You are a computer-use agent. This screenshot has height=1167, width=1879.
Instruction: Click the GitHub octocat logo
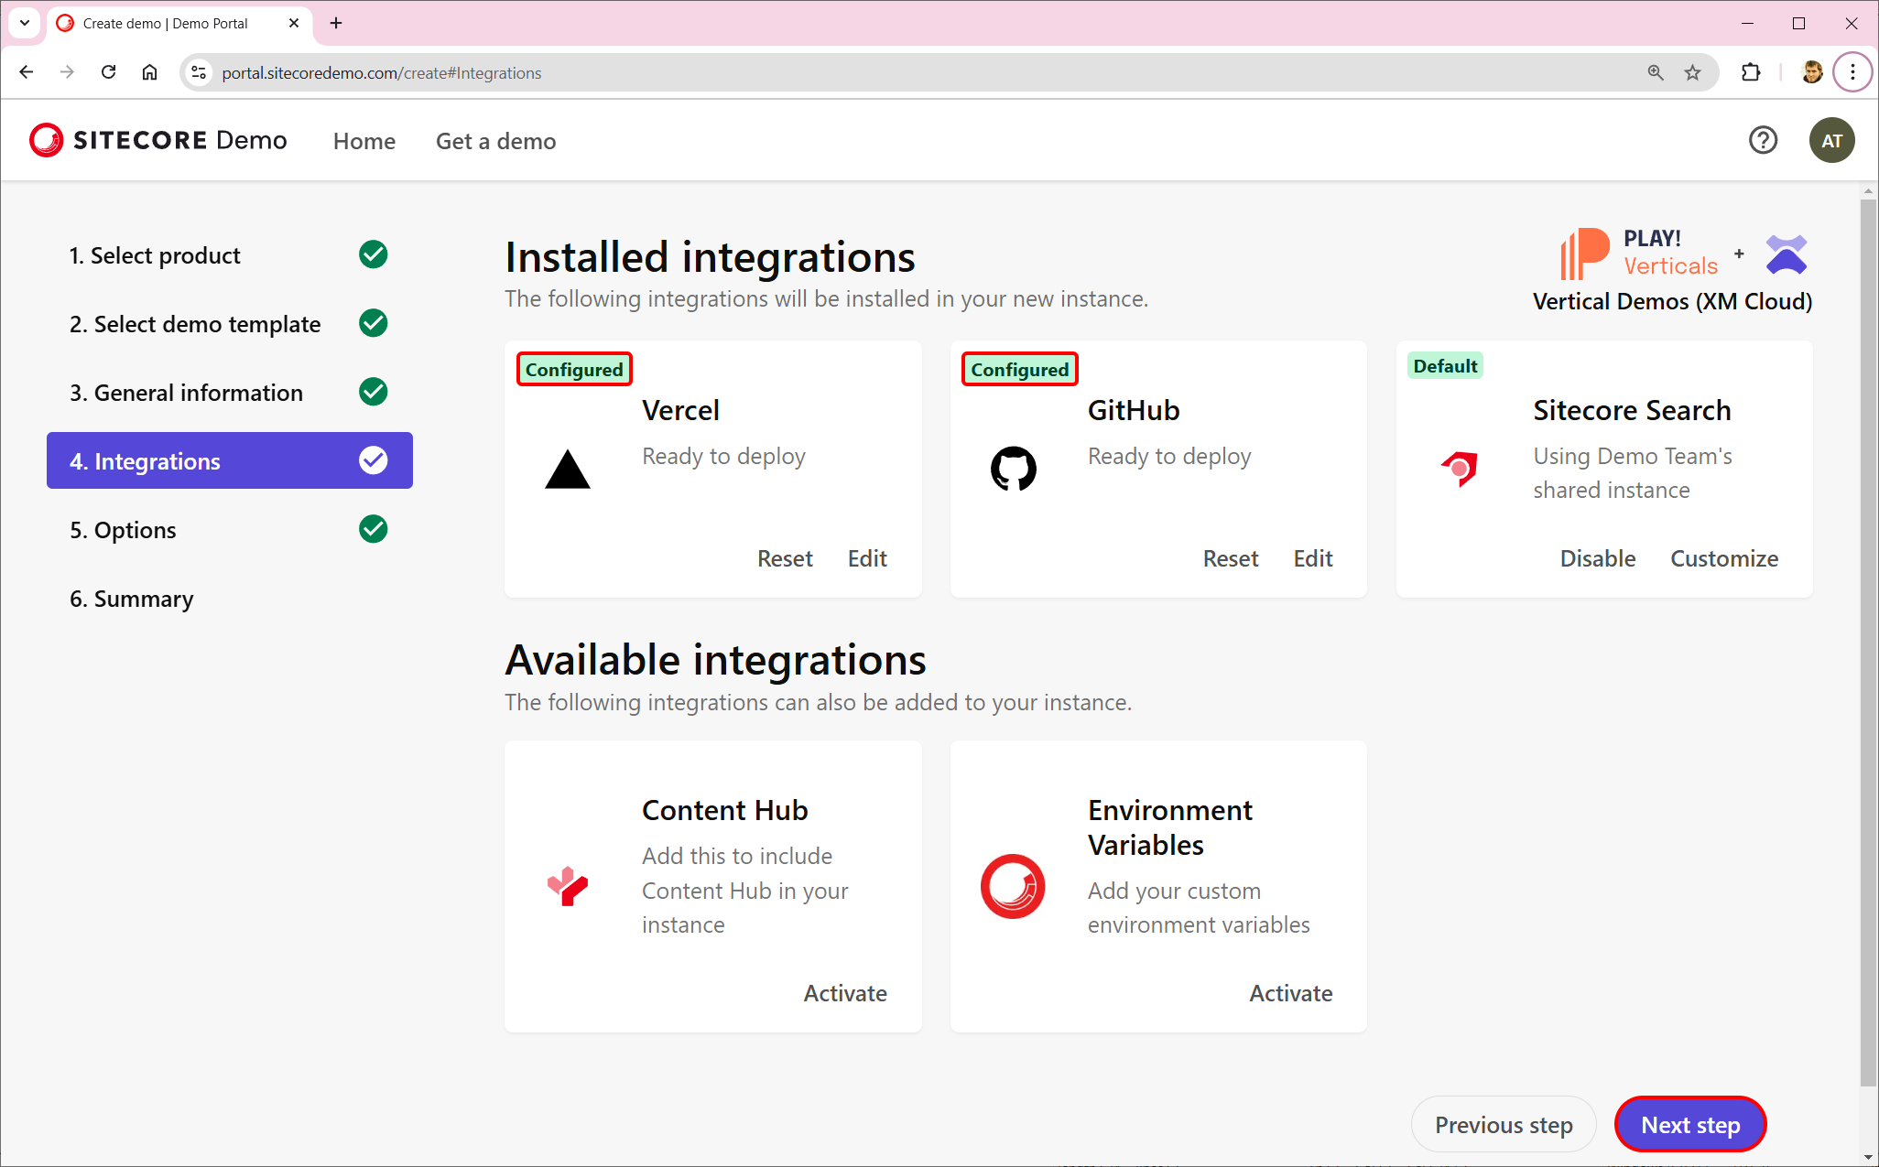pos(1013,469)
